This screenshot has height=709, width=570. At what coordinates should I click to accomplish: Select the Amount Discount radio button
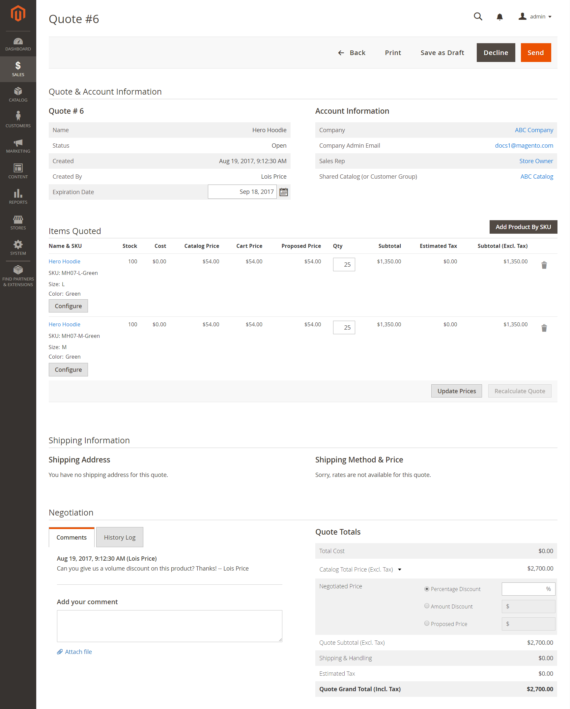tap(427, 606)
